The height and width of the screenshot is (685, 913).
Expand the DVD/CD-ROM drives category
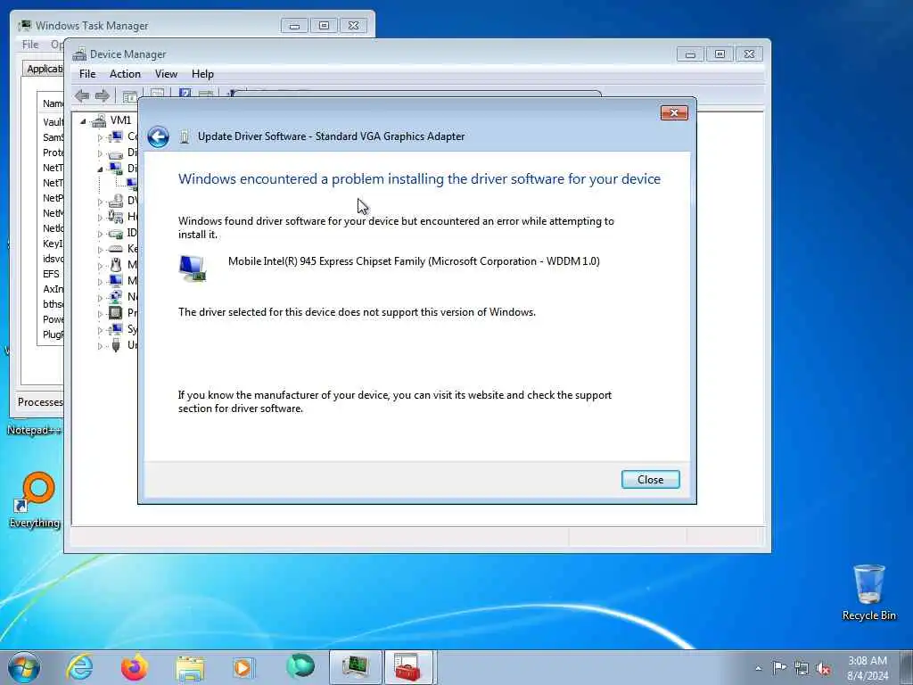[100, 202]
